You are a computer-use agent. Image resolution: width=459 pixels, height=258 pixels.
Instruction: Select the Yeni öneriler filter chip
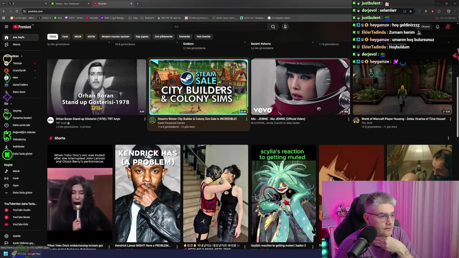click(204, 37)
